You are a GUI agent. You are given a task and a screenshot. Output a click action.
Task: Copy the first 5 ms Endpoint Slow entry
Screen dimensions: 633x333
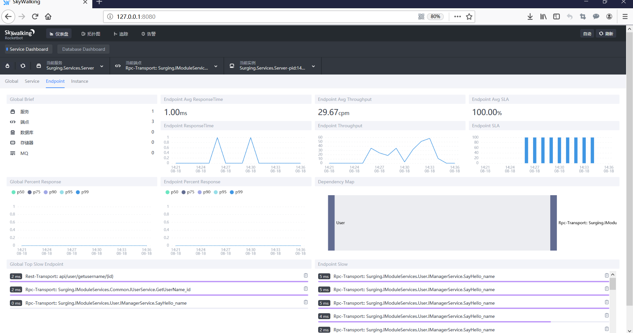click(607, 276)
